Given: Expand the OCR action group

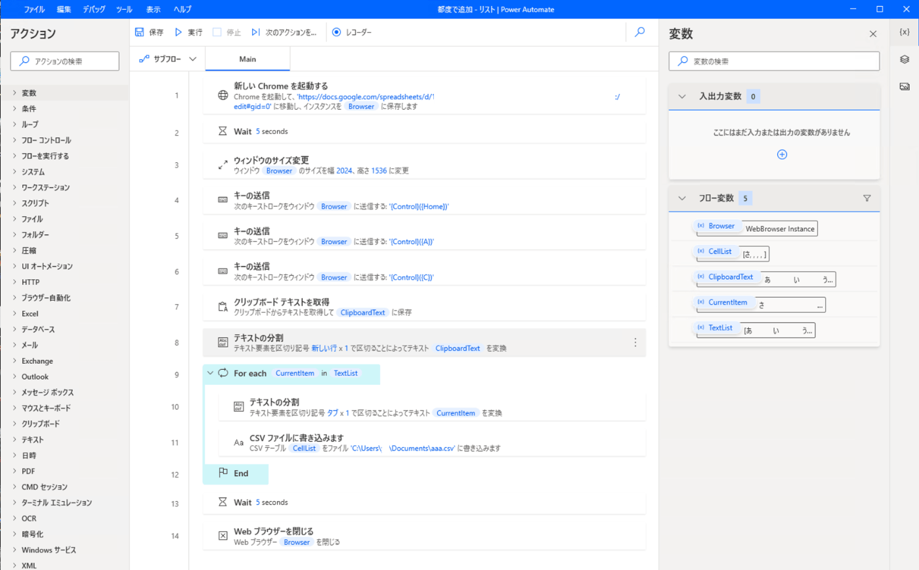Looking at the screenshot, I should [14, 518].
